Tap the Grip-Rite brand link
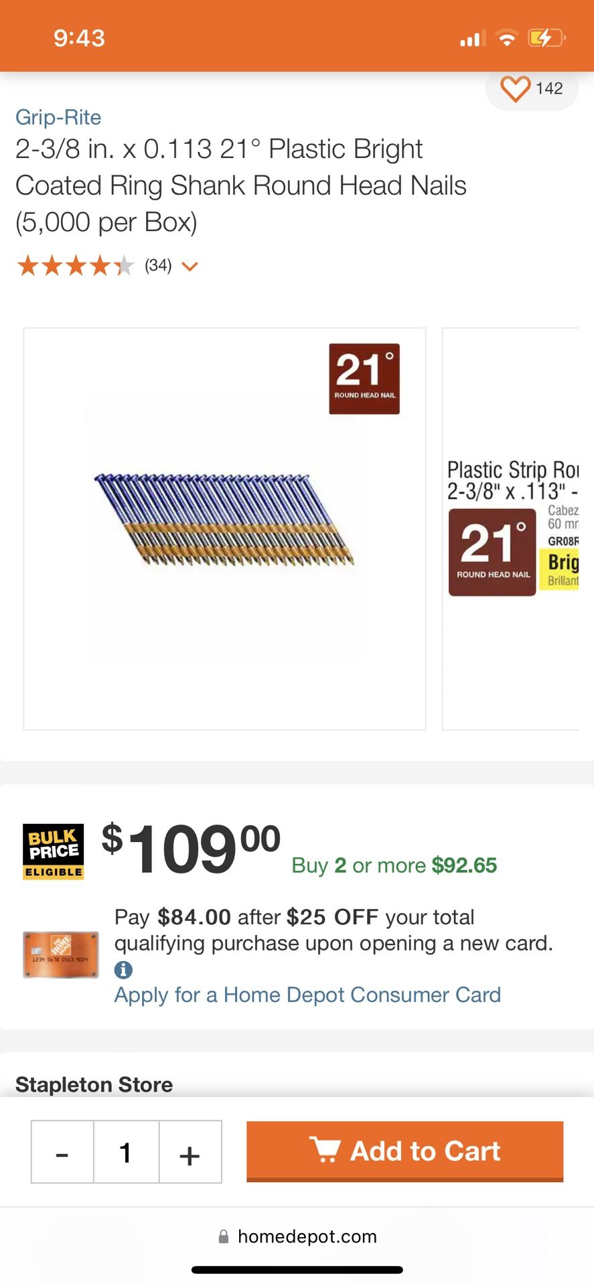This screenshot has width=594, height=1286. click(58, 117)
